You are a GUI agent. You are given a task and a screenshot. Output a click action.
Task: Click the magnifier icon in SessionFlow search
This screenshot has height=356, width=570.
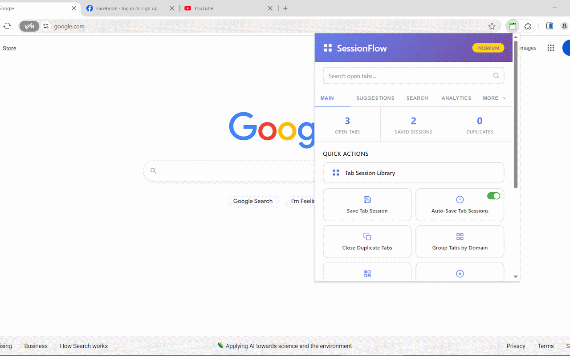pos(496,76)
